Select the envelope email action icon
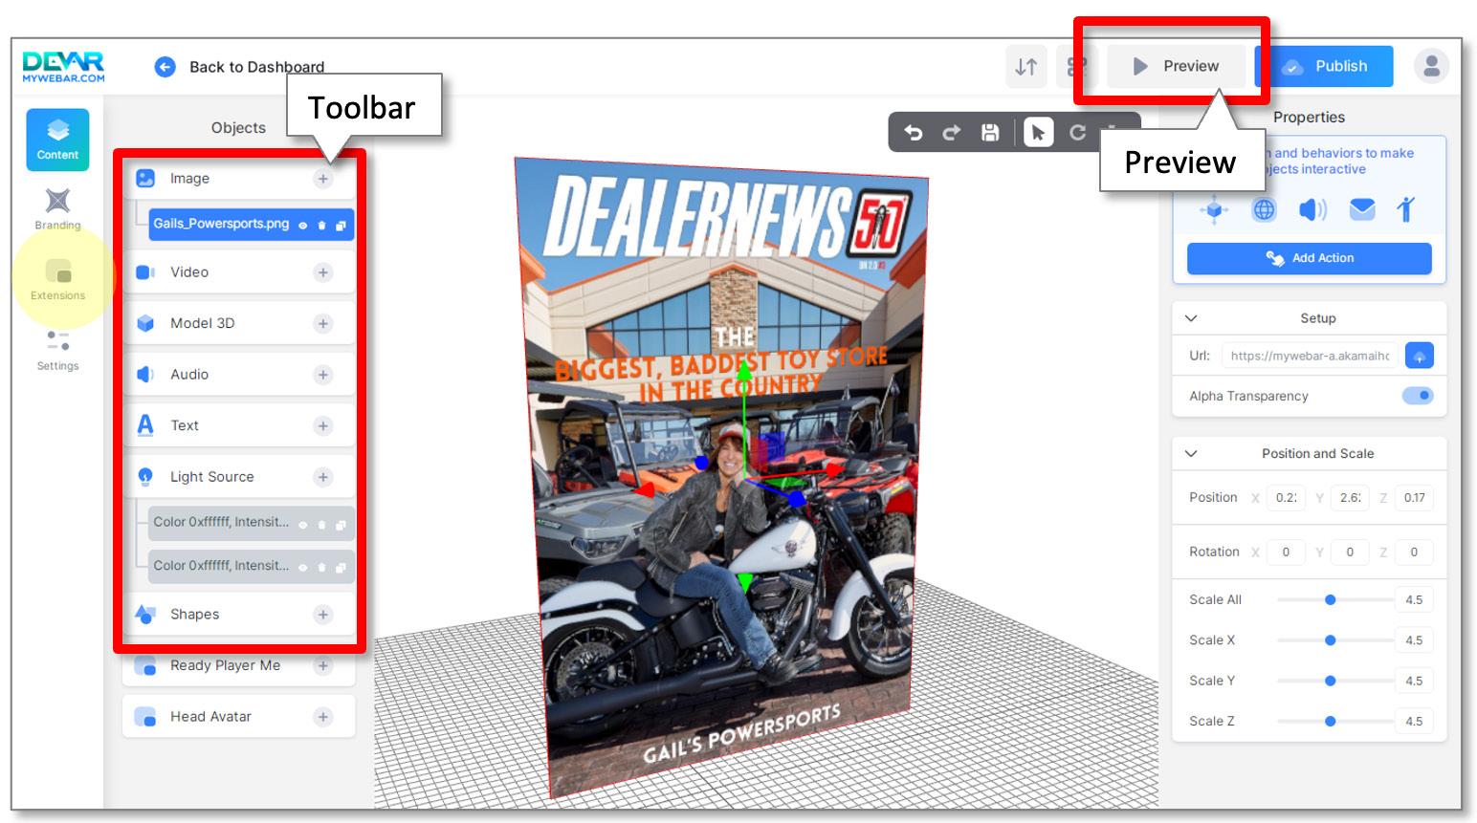Screen dimensions: 1477x823 tap(1362, 209)
